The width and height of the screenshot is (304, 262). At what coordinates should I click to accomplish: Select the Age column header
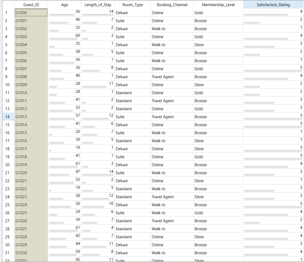pyautogui.click(x=64, y=5)
